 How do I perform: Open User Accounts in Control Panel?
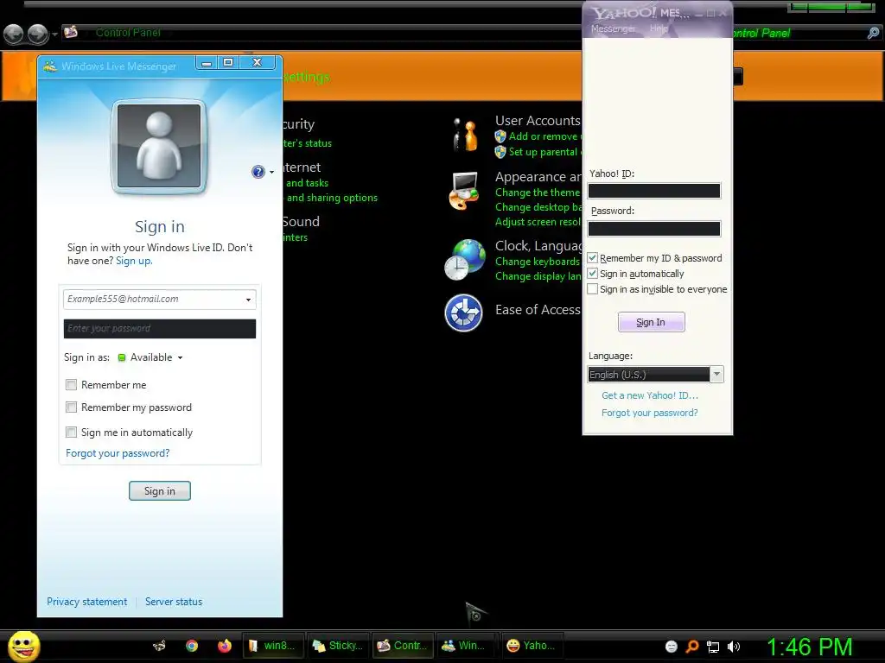point(538,121)
